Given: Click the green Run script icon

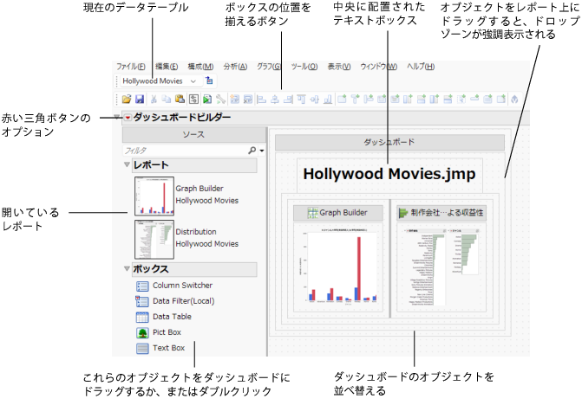Looking at the screenshot, I should [207, 99].
